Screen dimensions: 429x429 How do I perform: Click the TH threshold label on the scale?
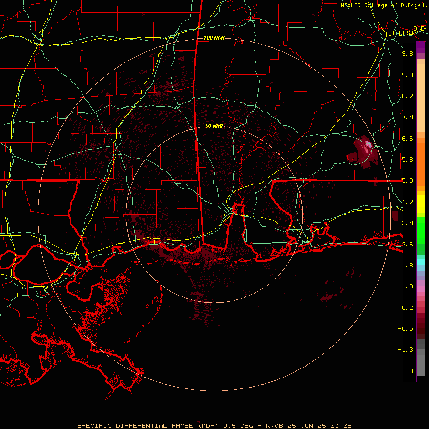[x=409, y=371]
